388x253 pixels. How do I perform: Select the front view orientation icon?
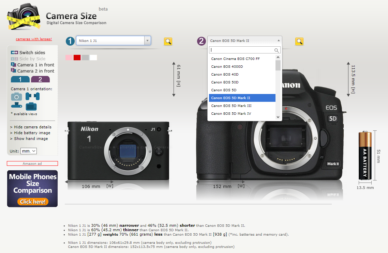pyautogui.click(x=16, y=97)
